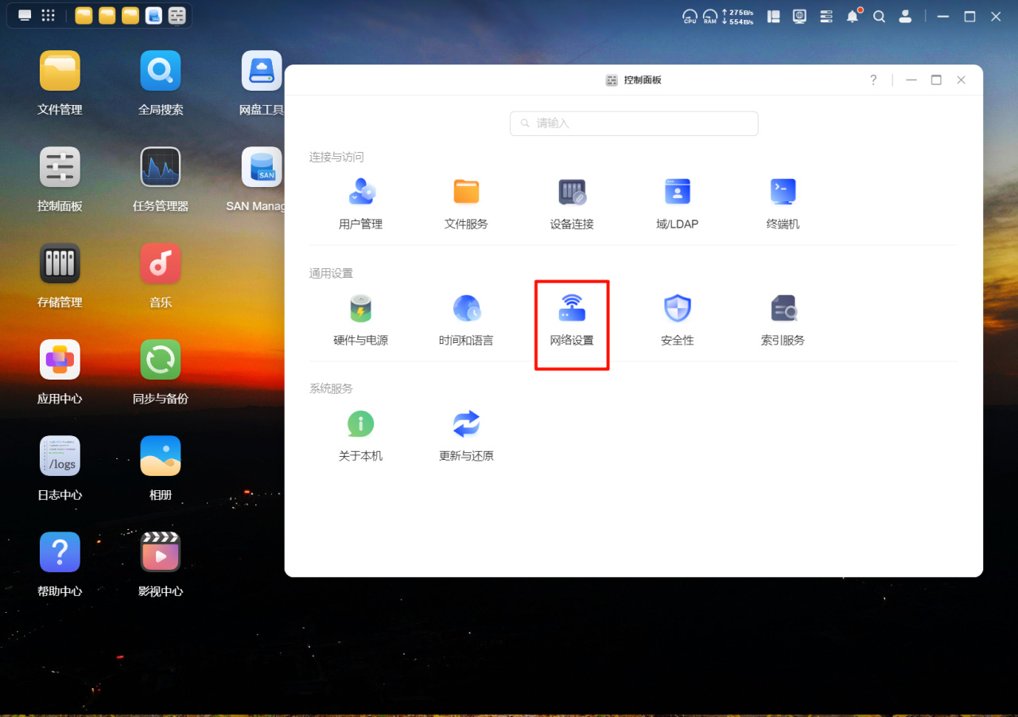Image resolution: width=1018 pixels, height=717 pixels.
Task: Launch the 音乐 app
Action: pyautogui.click(x=161, y=275)
